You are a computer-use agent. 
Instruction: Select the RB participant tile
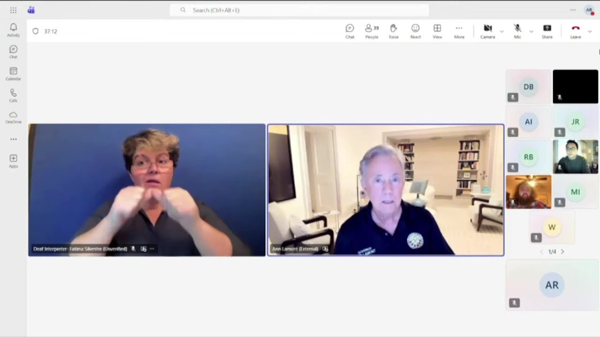tap(529, 157)
